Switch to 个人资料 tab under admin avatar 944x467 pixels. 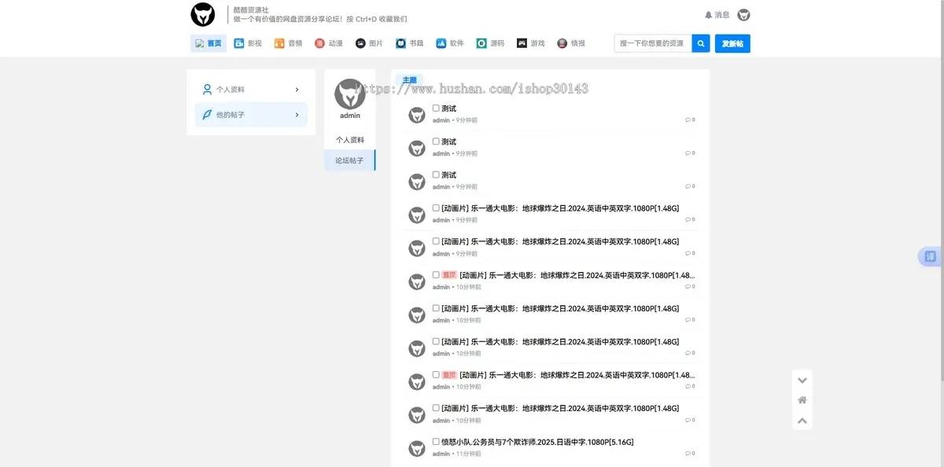tap(350, 140)
